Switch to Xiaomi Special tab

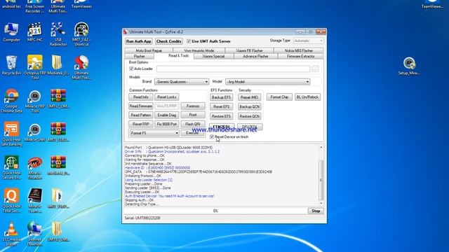click(213, 56)
